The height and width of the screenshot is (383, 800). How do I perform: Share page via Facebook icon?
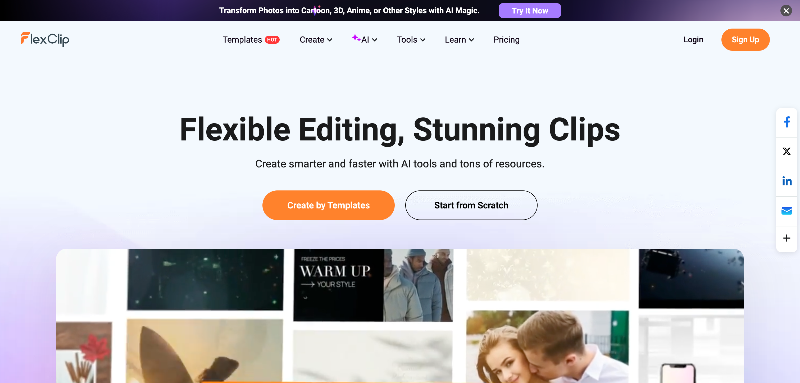pyautogui.click(x=786, y=122)
